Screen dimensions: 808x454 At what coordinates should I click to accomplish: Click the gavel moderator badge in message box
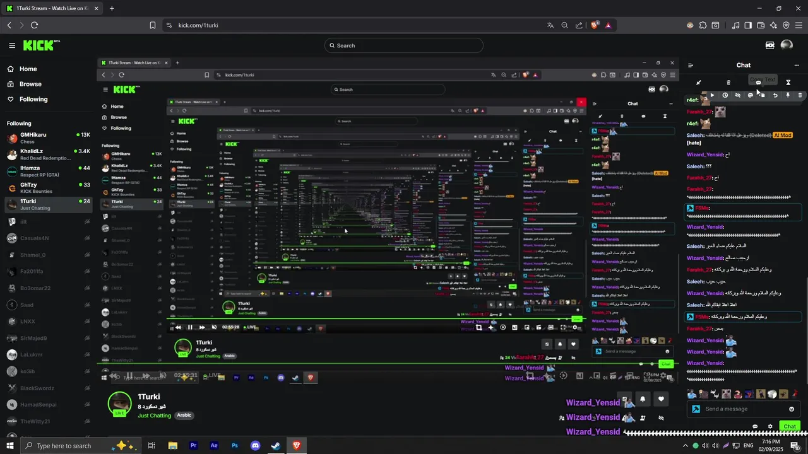(x=696, y=409)
